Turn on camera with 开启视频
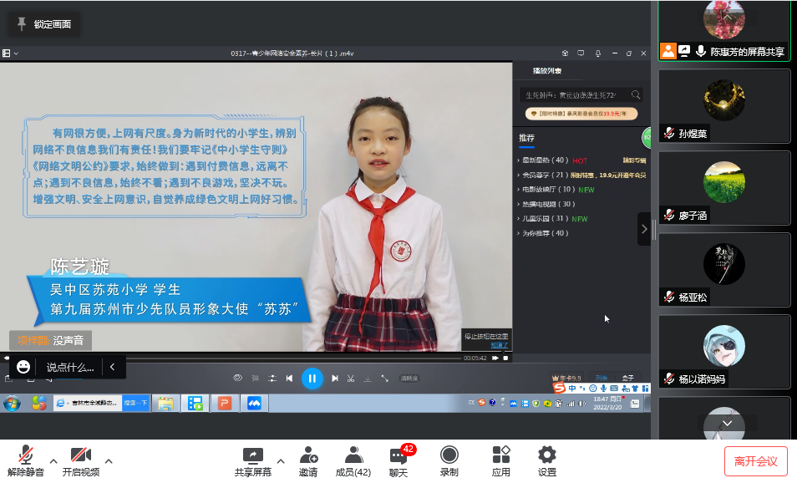797x483 pixels. point(81,460)
